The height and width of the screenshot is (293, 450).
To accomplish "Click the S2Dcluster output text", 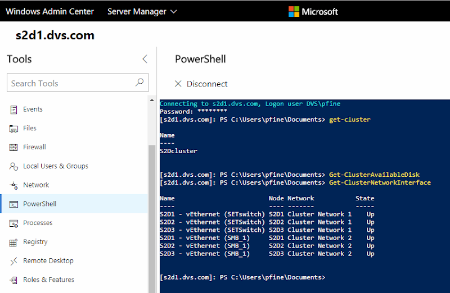I will tap(178, 151).
